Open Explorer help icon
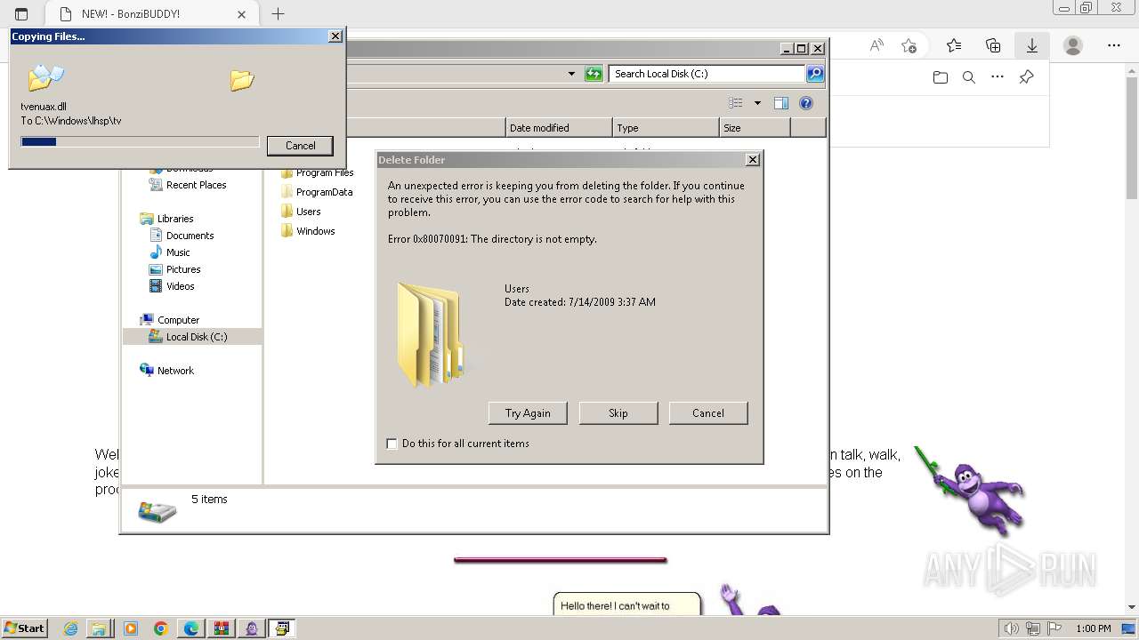The height and width of the screenshot is (640, 1139). click(x=806, y=103)
